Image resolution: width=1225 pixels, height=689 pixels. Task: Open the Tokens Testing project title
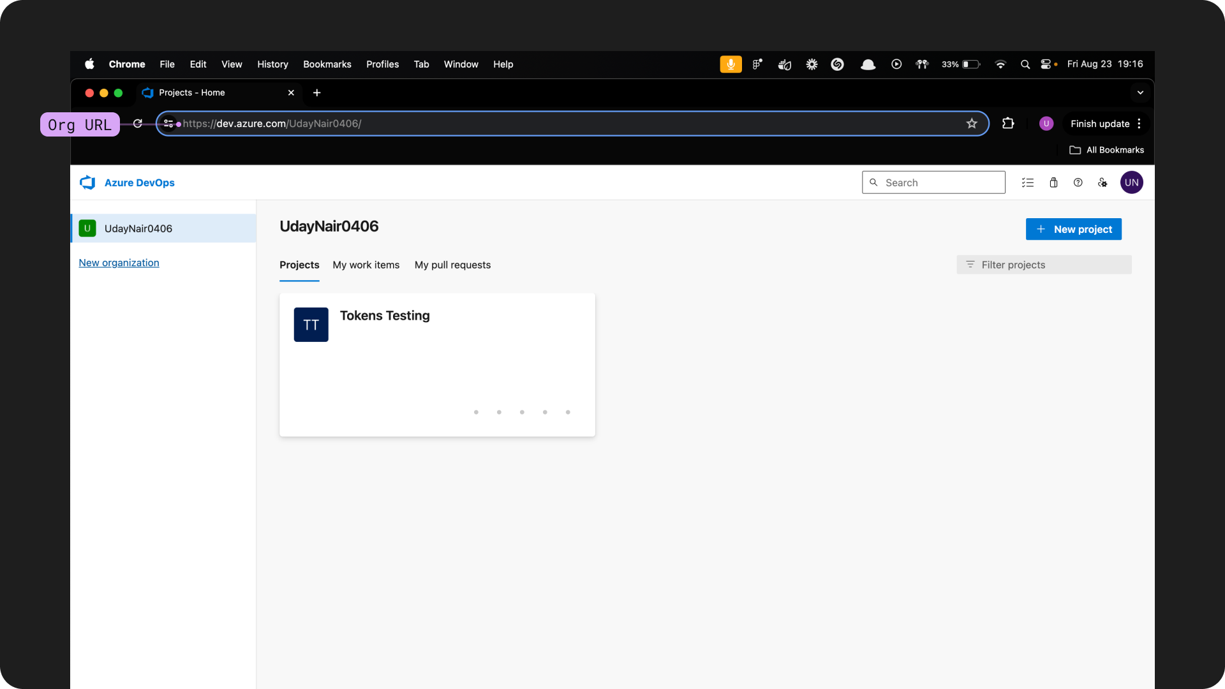[x=385, y=316]
